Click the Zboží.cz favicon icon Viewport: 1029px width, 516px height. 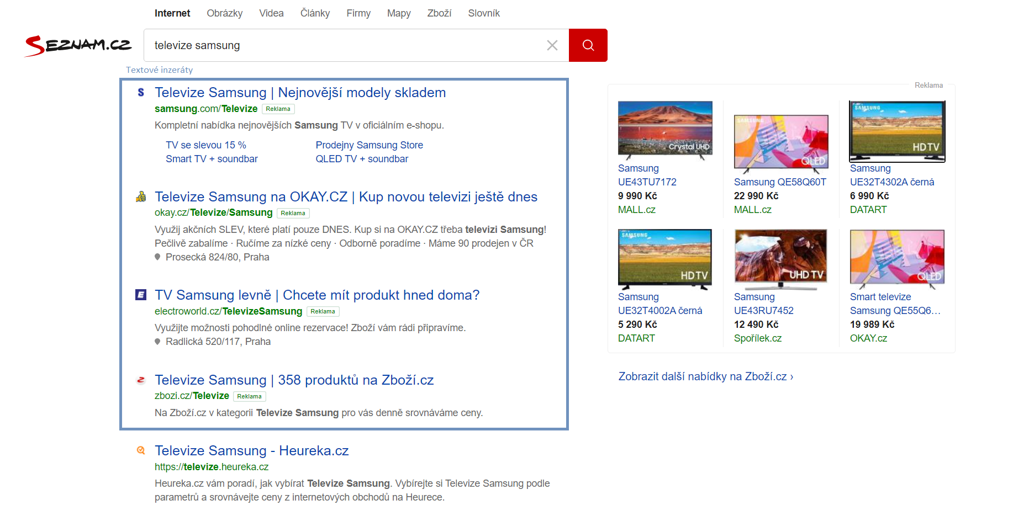(141, 380)
